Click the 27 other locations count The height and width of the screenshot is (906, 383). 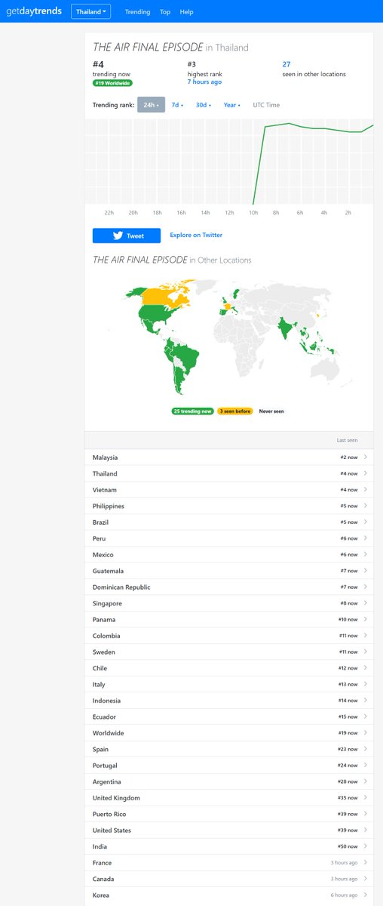coord(286,64)
